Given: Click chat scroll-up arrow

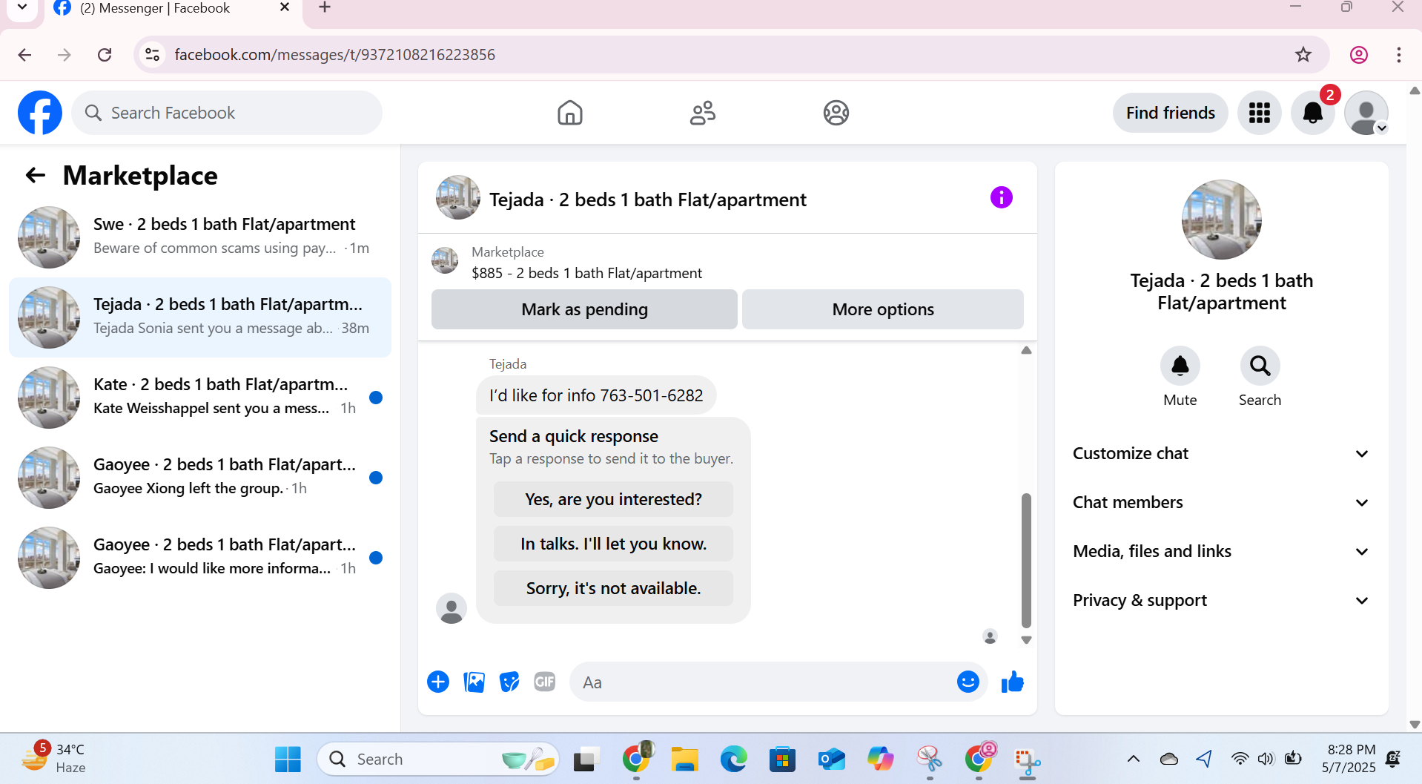Looking at the screenshot, I should click(1026, 350).
